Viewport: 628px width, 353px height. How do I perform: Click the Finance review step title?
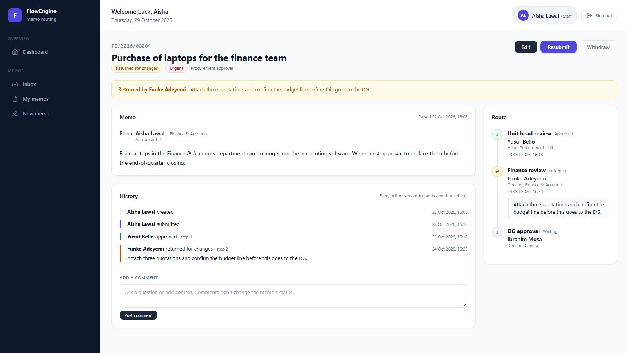point(526,170)
